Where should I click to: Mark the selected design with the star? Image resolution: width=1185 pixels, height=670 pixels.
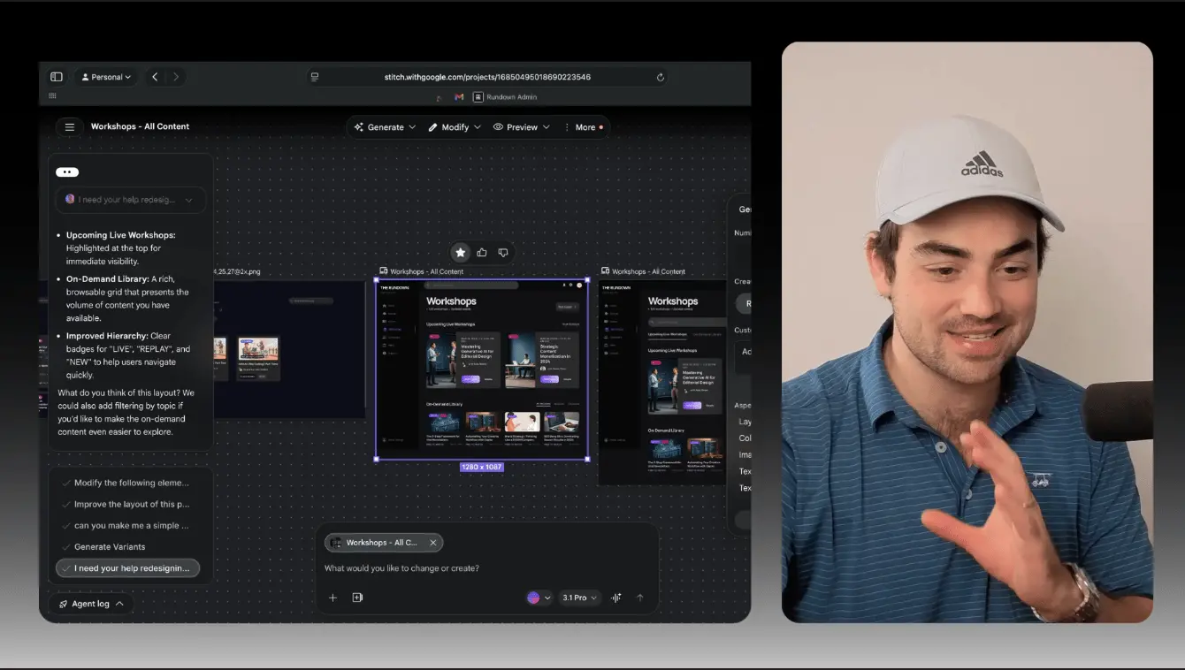click(460, 253)
